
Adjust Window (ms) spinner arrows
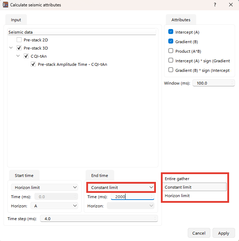click(x=232, y=83)
